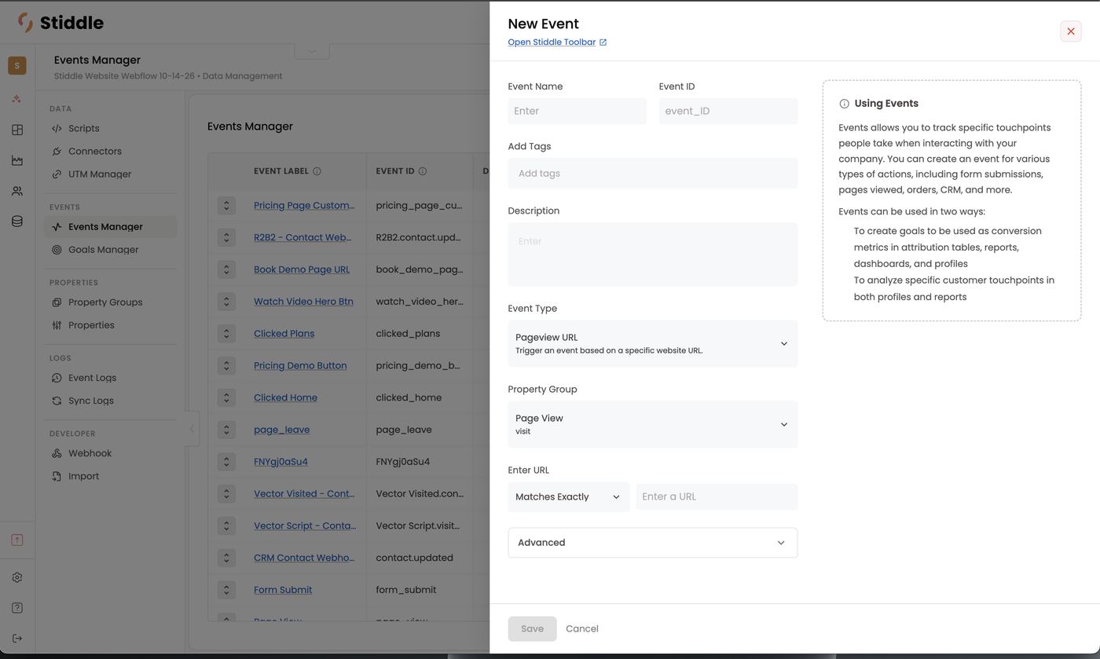Cancel the new event form
Screen dimensions: 1100x659
[582, 629]
